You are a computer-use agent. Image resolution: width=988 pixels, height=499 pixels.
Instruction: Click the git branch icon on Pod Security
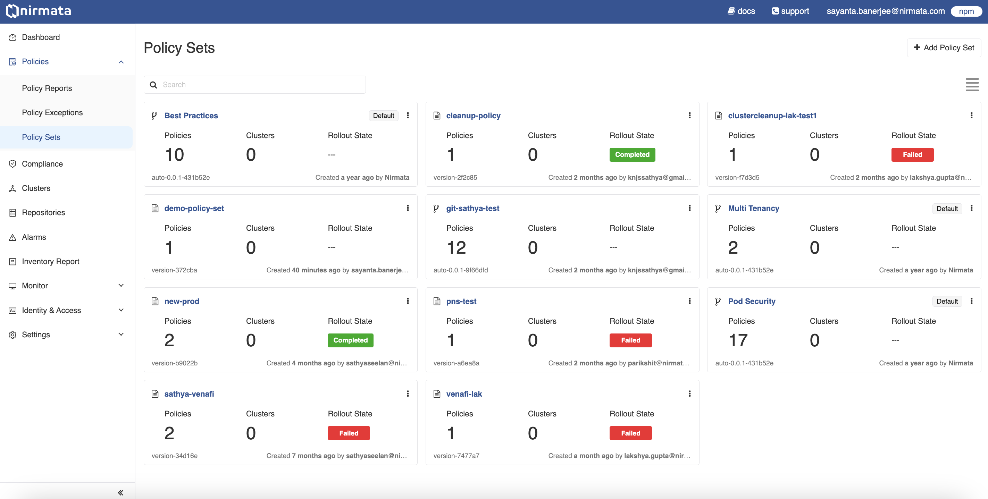pyautogui.click(x=718, y=302)
